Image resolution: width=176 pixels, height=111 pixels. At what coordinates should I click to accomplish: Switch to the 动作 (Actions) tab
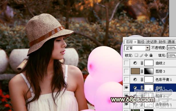click(162, 42)
